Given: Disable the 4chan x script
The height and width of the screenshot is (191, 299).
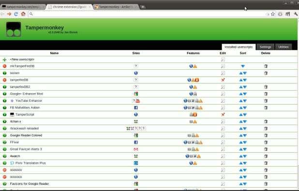Looking at the screenshot, I should 4,122.
